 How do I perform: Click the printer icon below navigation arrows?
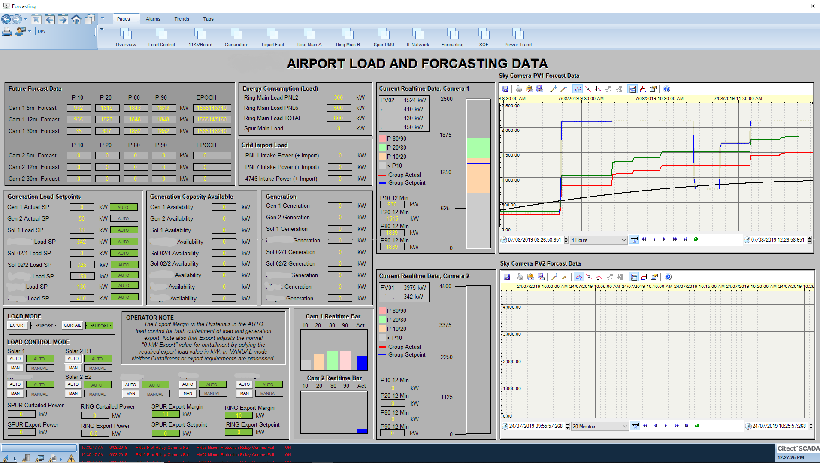(7, 32)
